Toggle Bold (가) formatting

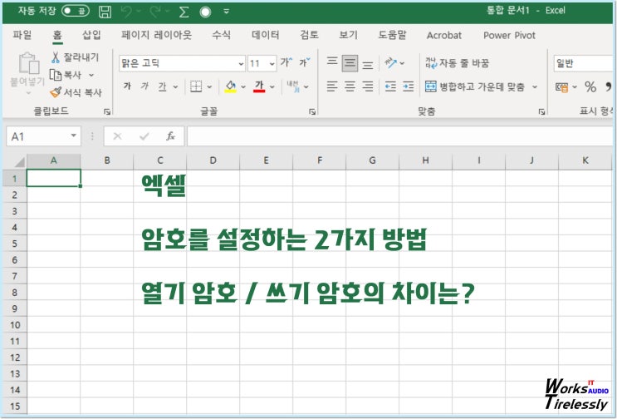[x=127, y=86]
